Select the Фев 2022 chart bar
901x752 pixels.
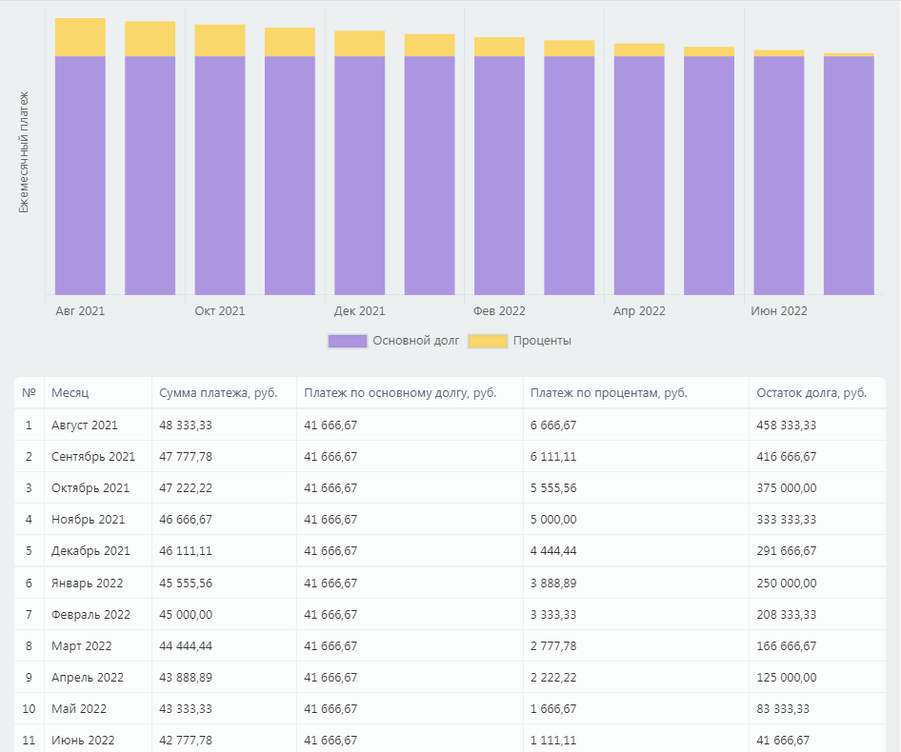point(499,166)
